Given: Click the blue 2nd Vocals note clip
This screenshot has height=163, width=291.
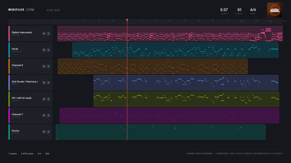Looking at the screenshot, I should (x=186, y=83).
